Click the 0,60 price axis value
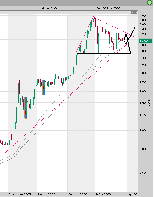 143,173
